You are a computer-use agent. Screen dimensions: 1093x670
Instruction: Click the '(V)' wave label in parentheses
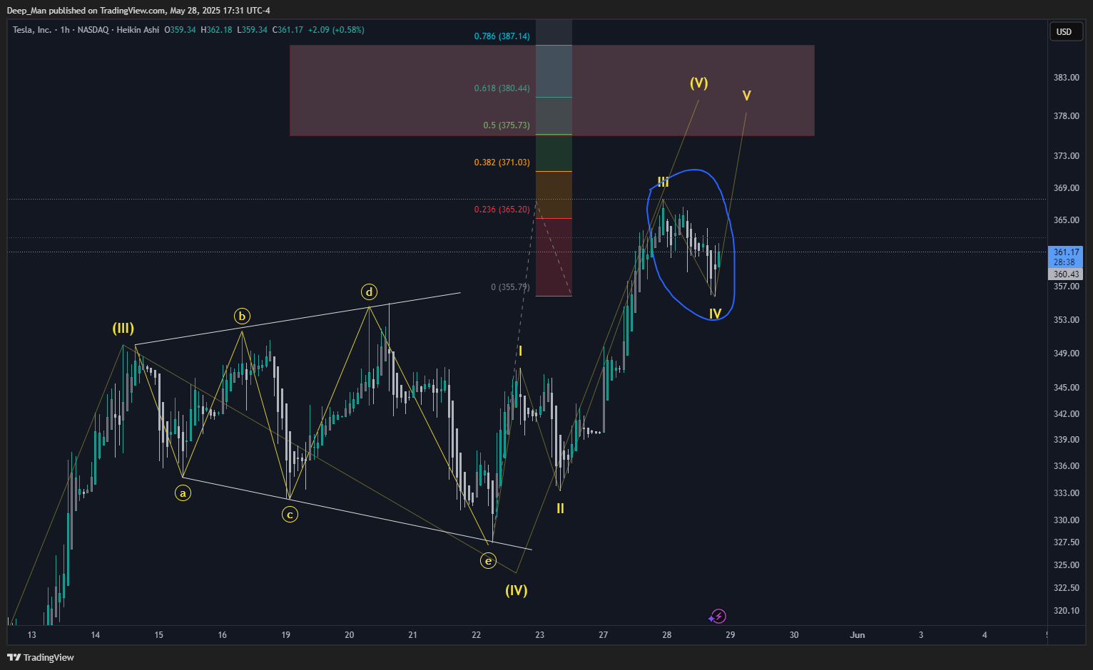(x=699, y=83)
